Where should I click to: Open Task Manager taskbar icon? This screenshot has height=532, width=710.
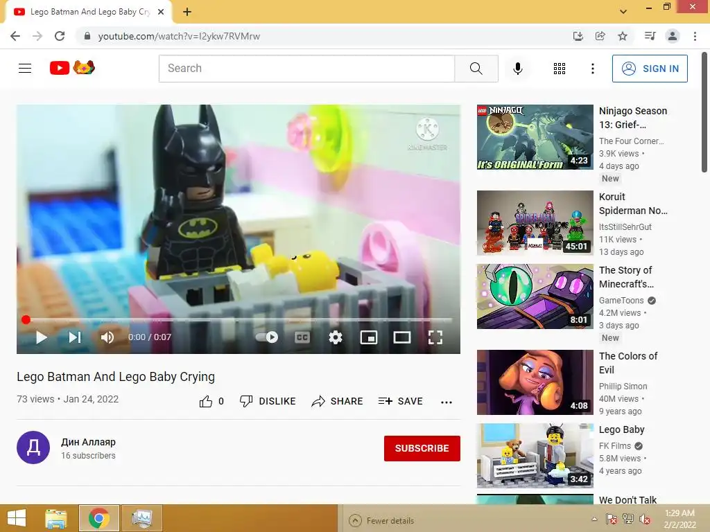click(141, 518)
